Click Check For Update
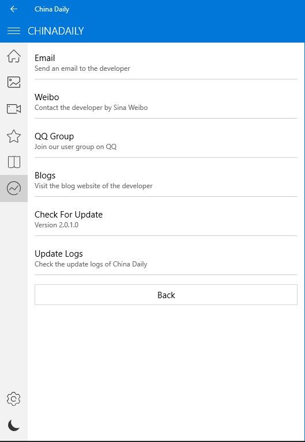The width and height of the screenshot is (305, 442). (166, 220)
